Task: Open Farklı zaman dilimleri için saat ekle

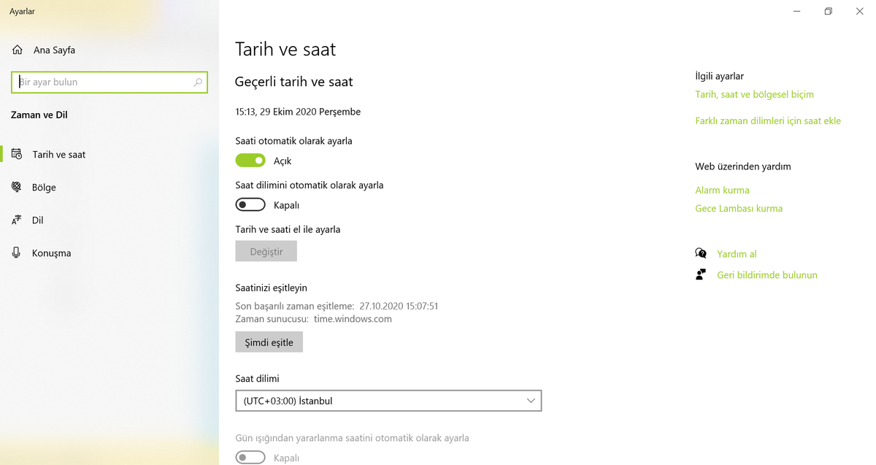Action: 768,120
